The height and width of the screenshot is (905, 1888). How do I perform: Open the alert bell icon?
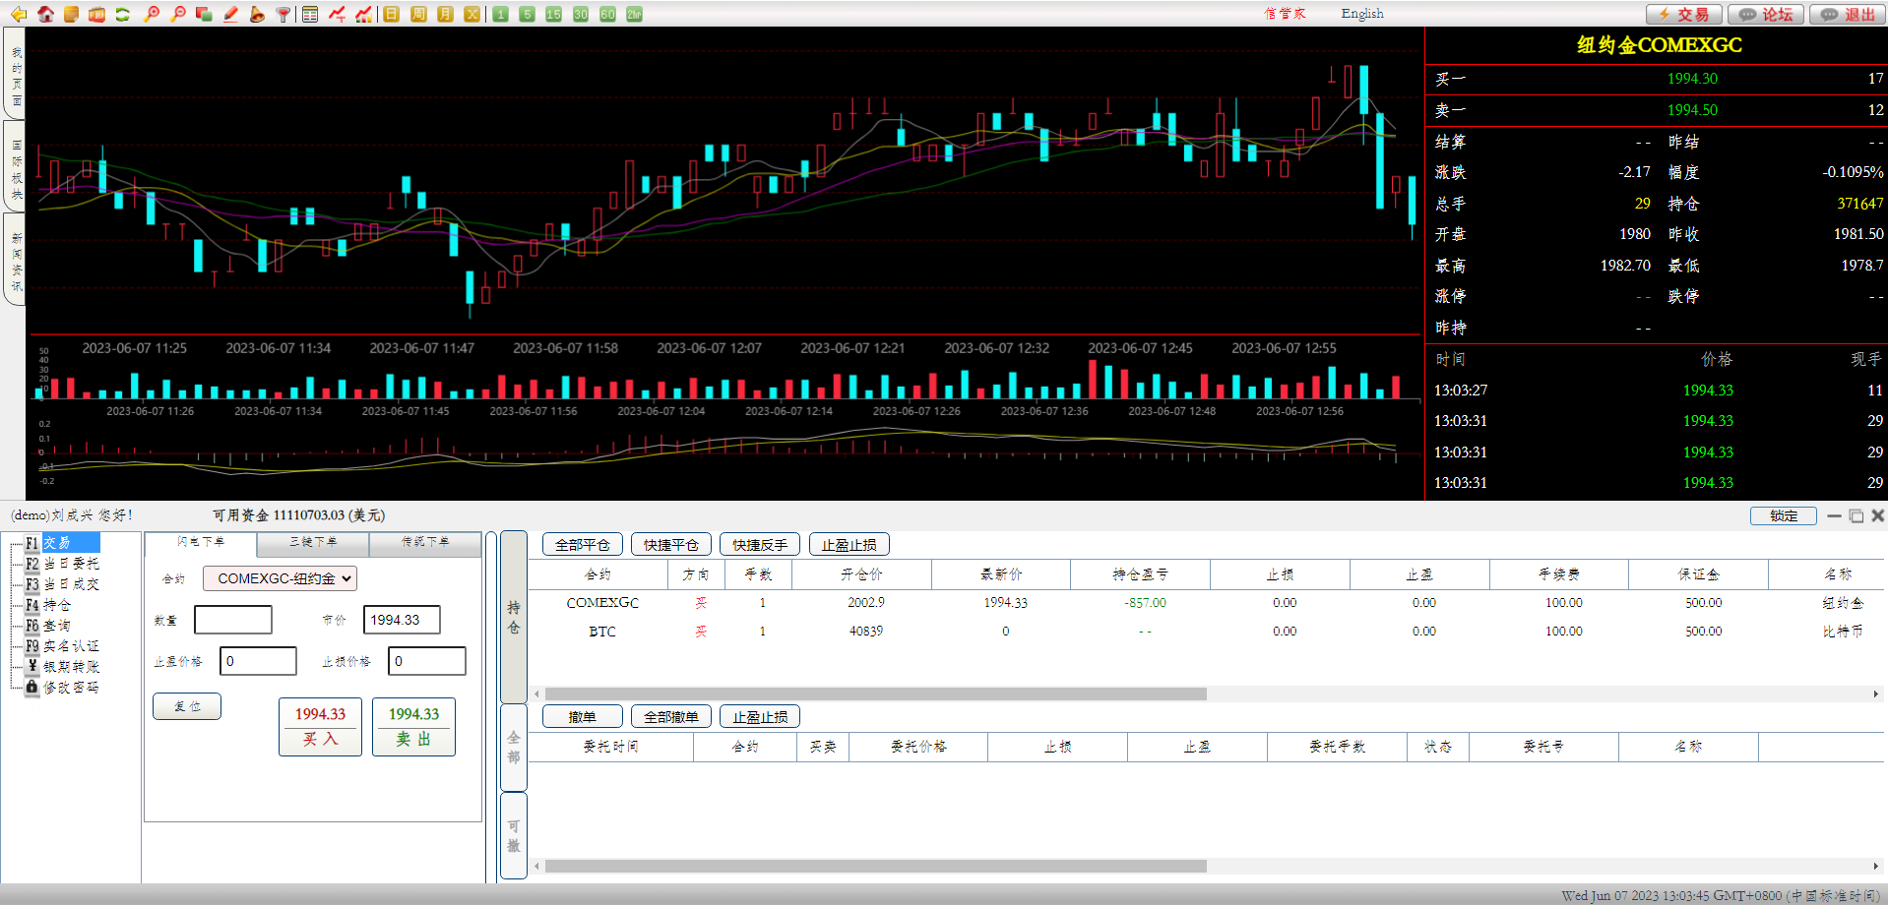tap(257, 14)
